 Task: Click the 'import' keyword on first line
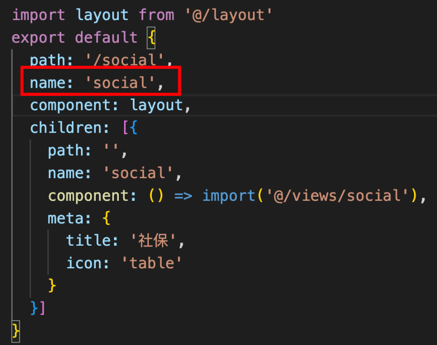click(x=38, y=15)
